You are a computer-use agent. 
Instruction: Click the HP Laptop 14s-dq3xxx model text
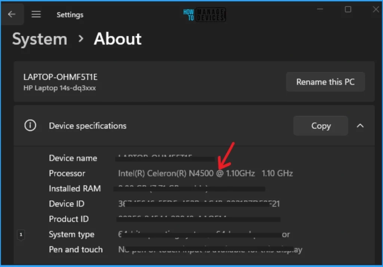pyautogui.click(x=59, y=88)
